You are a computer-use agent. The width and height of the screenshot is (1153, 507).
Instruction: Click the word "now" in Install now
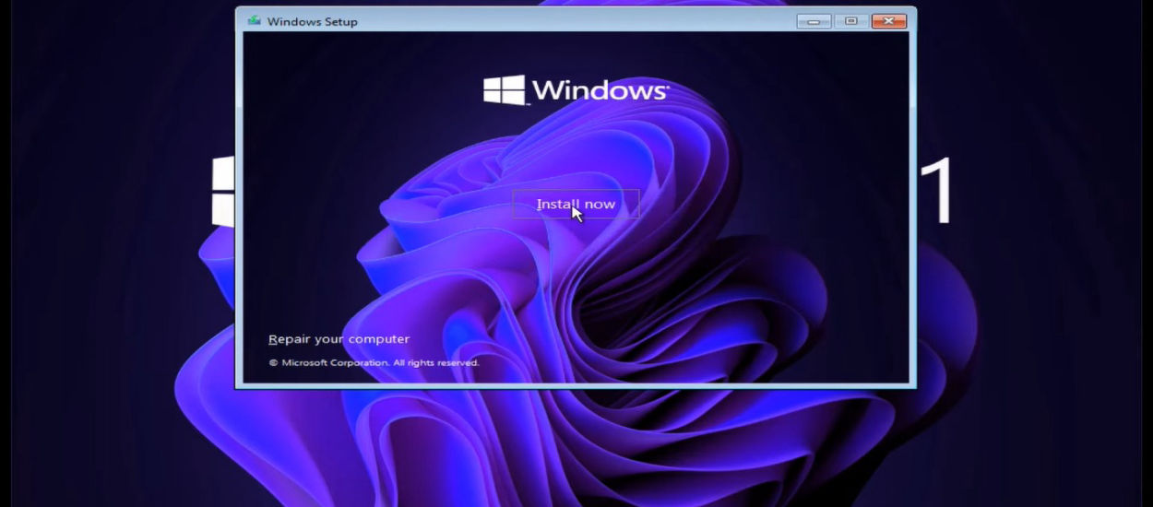(599, 205)
